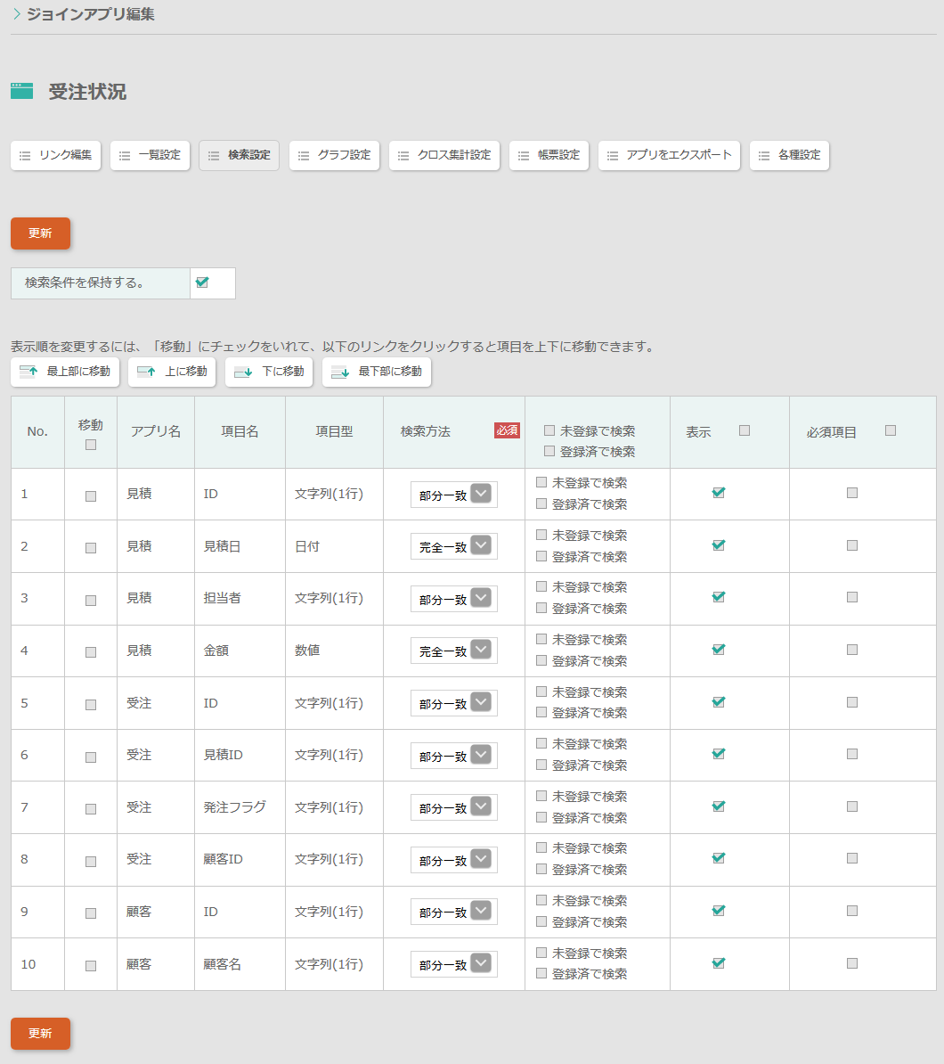Check 移動 box for 担当者 row
The image size is (944, 1064).
point(91,601)
